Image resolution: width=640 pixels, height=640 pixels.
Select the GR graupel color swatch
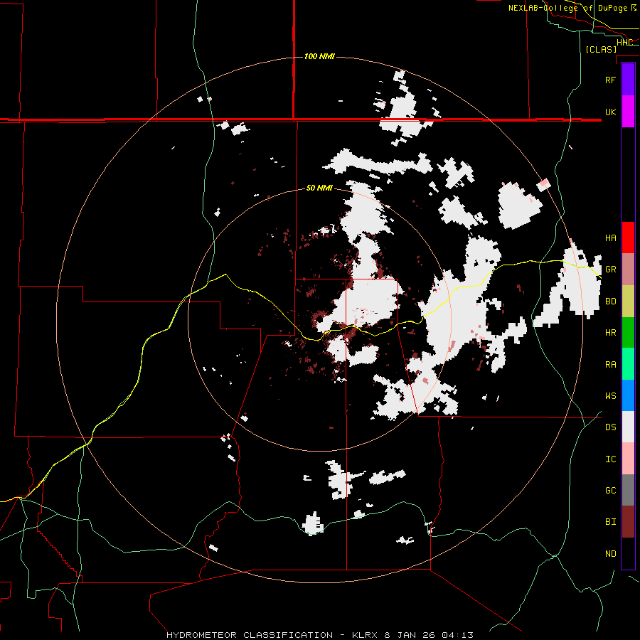point(628,269)
